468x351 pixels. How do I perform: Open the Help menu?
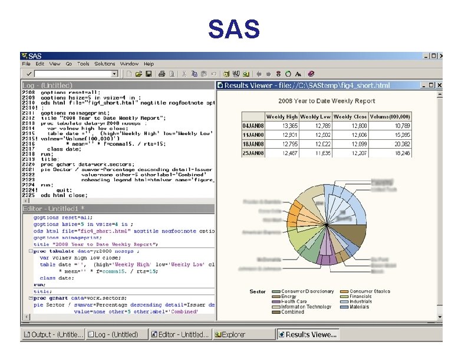tap(149, 64)
